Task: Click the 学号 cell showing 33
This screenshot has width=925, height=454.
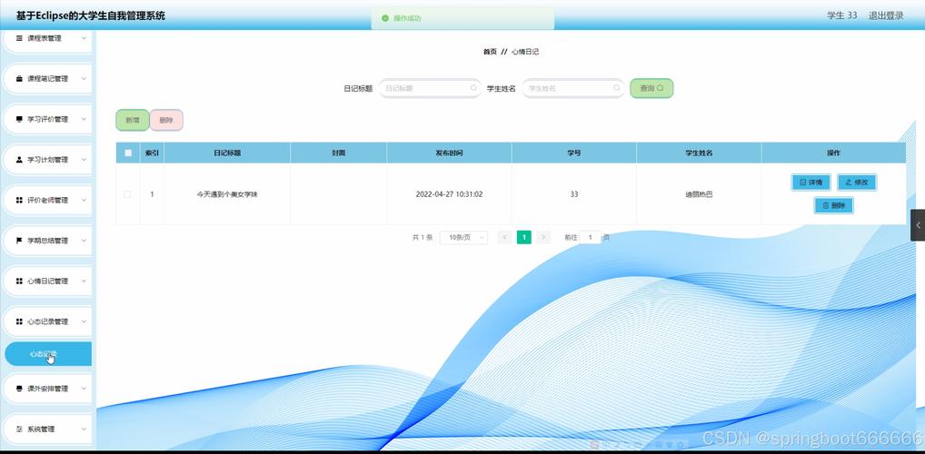Action: click(574, 194)
